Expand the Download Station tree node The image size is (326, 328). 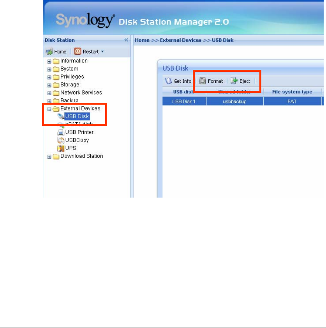[49, 157]
